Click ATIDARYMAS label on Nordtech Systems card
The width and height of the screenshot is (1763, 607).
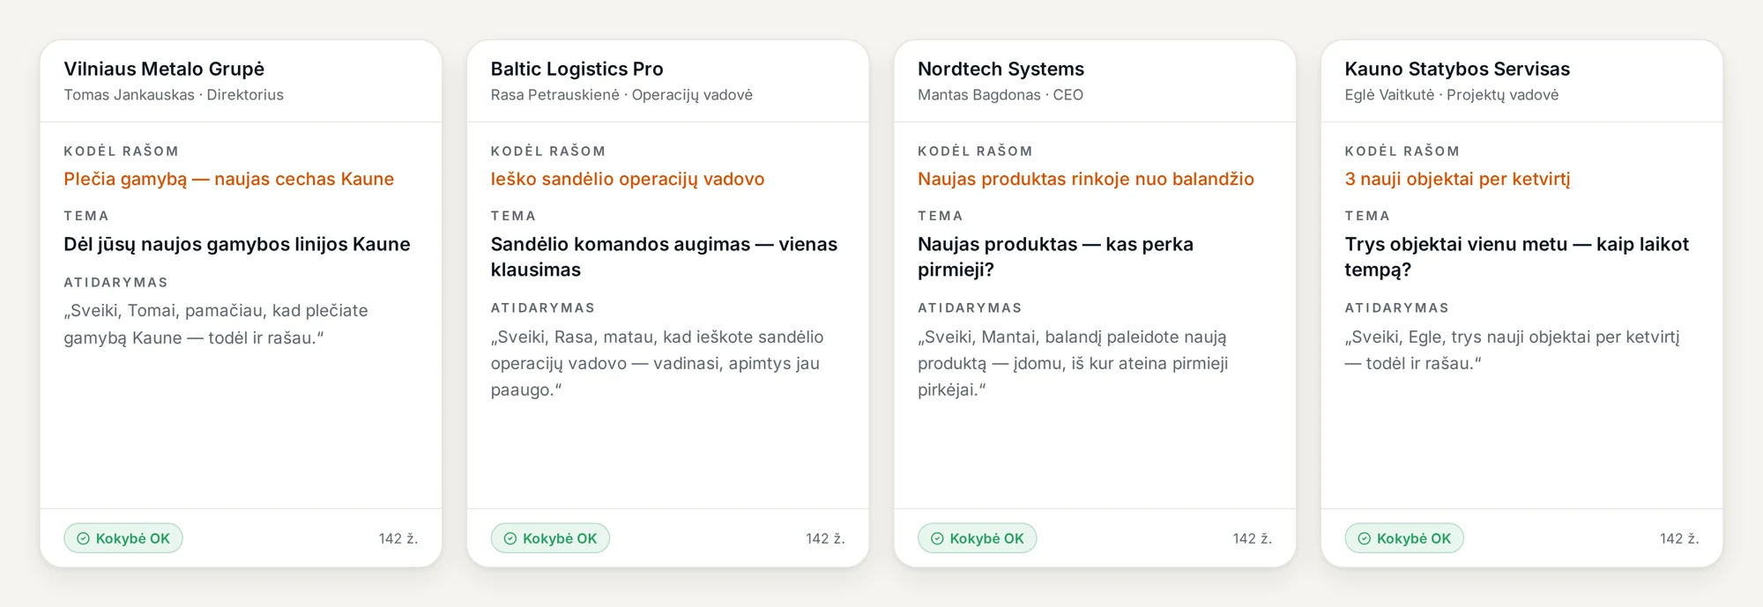(970, 308)
